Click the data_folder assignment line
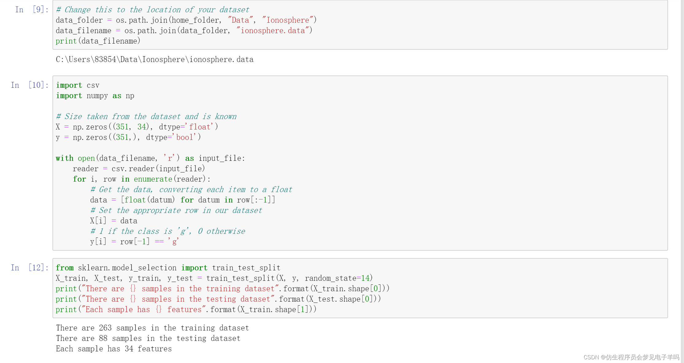Image resolution: width=684 pixels, height=363 pixels. click(x=186, y=20)
